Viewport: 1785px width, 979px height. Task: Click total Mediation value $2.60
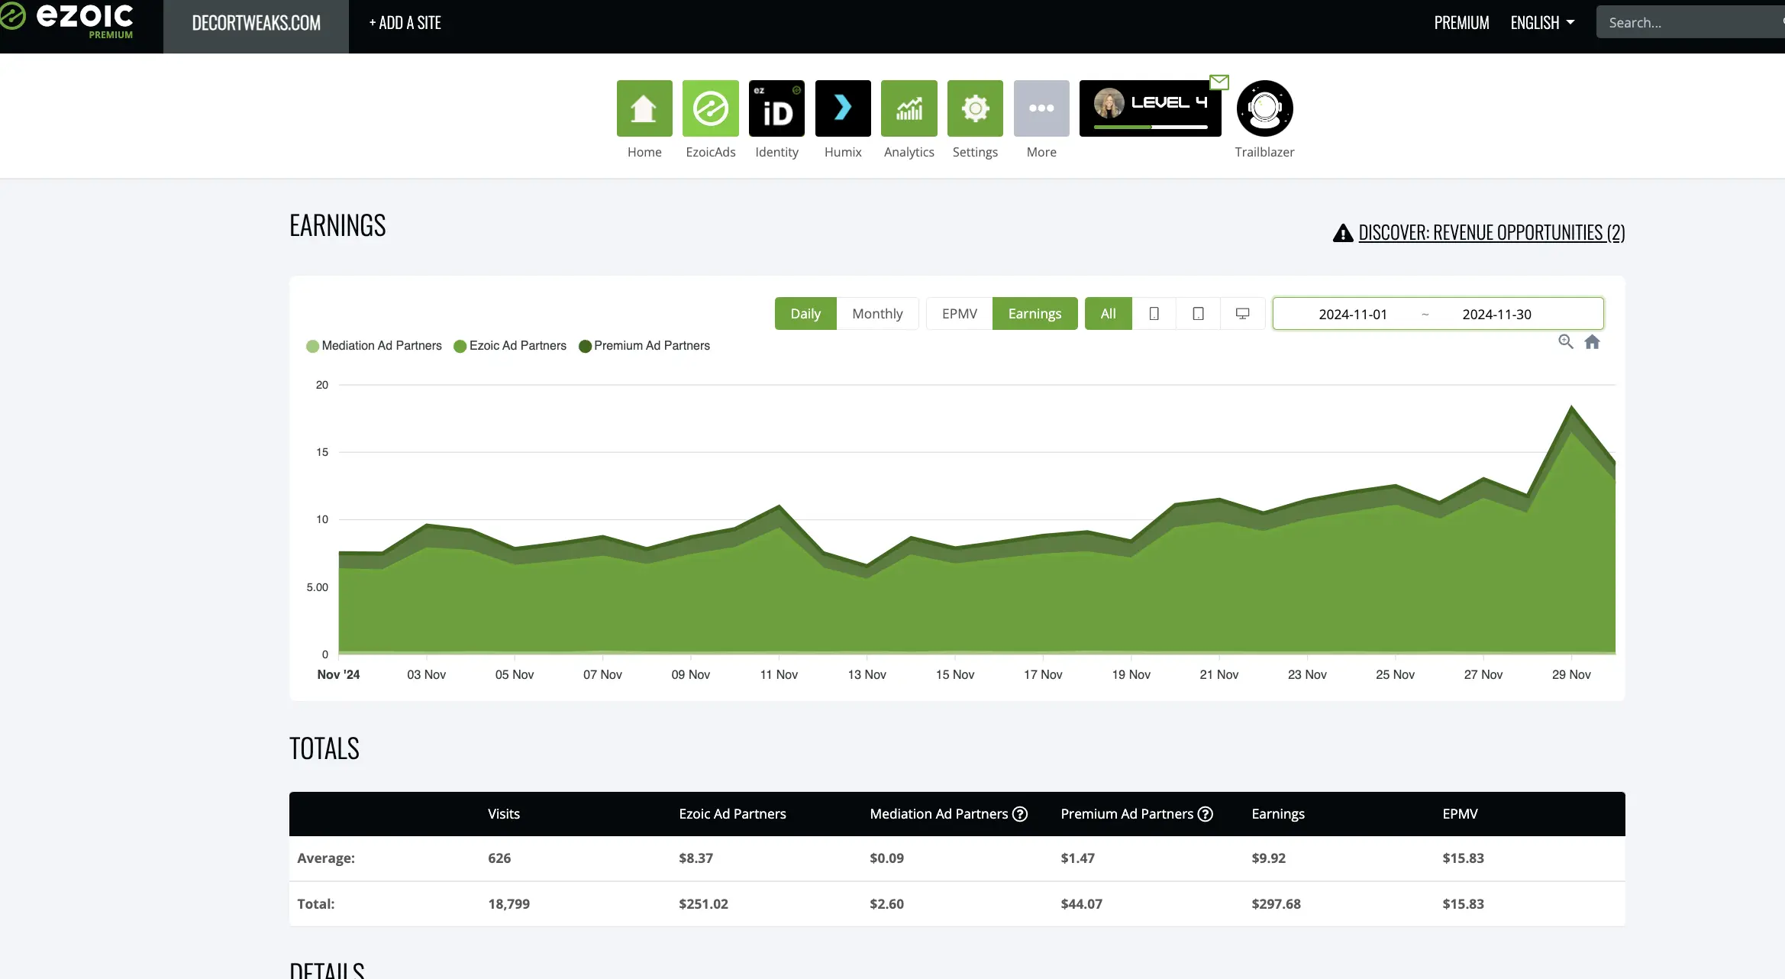pos(886,904)
